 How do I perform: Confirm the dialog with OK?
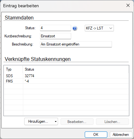(96, 135)
